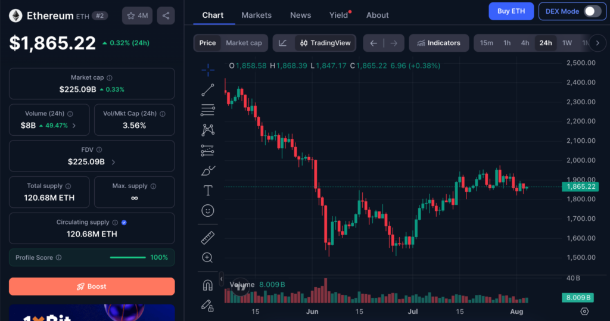The width and height of the screenshot is (610, 321).
Task: Click the Buy ETH button
Action: [x=511, y=11]
